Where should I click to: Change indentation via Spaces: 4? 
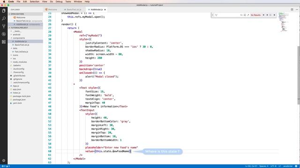click(263, 166)
